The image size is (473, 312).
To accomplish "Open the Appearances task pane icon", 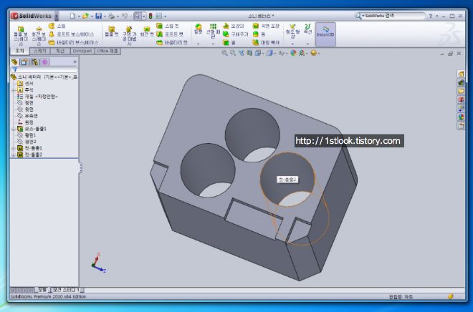I will [461, 117].
